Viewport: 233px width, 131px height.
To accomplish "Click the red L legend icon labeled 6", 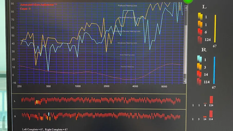I will 200,32.
